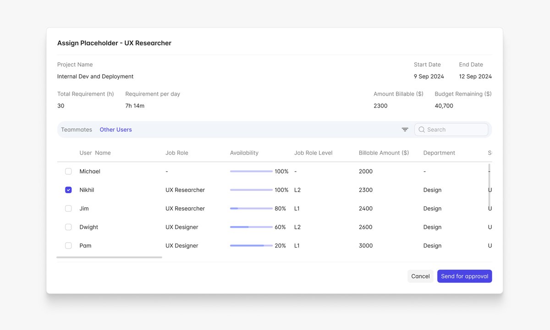
Task: Click Dwight's 60% availability bar
Action: click(x=251, y=227)
